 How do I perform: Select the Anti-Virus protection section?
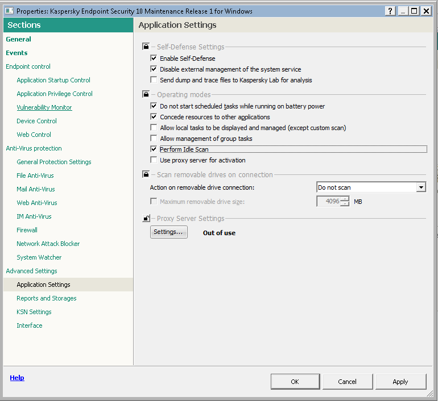pos(34,148)
